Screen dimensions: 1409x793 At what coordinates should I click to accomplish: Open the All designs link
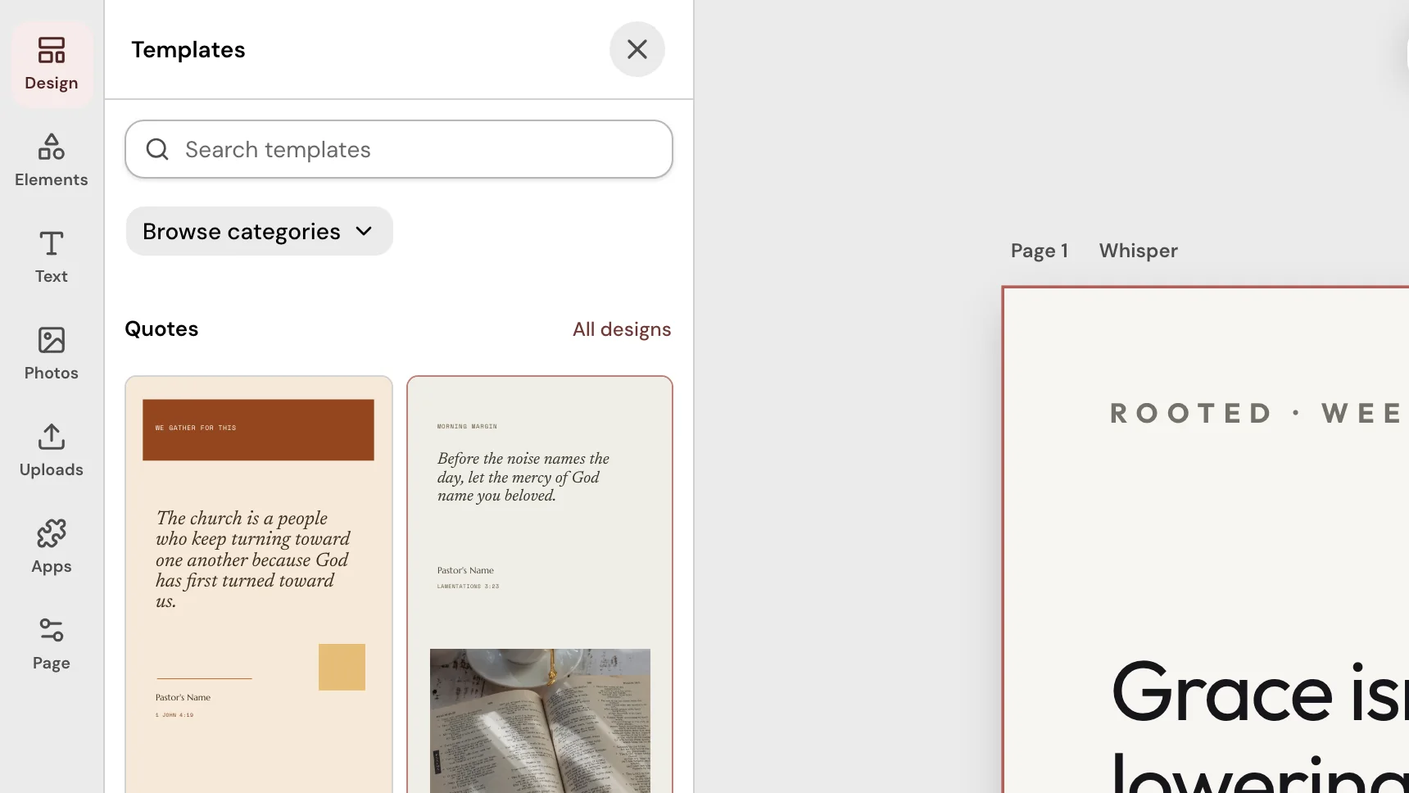pyautogui.click(x=622, y=329)
